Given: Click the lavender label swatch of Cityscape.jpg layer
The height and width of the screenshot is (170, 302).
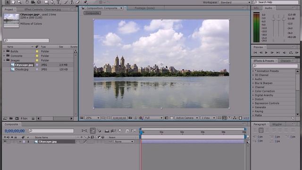Looking at the screenshot, I should [24, 142].
